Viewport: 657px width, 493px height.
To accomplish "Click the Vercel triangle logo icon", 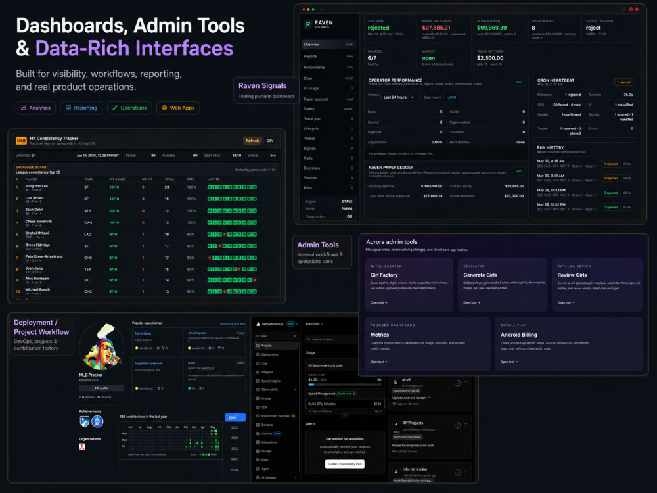I will point(258,324).
